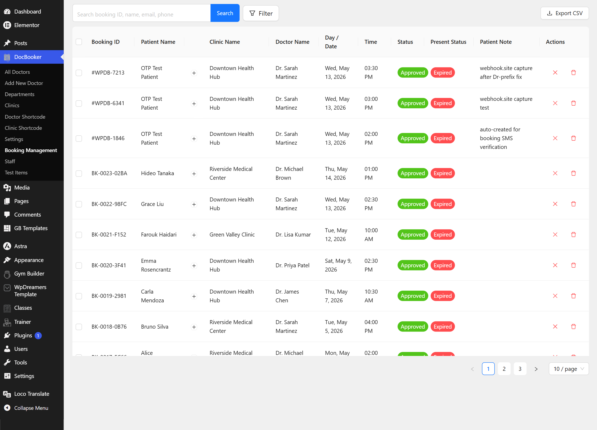This screenshot has width=597, height=430.
Task: Delete booking #WPDB-7213 with trash icon
Action: (573, 72)
